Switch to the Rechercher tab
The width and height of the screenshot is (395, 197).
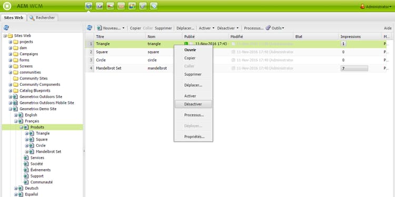coord(43,17)
